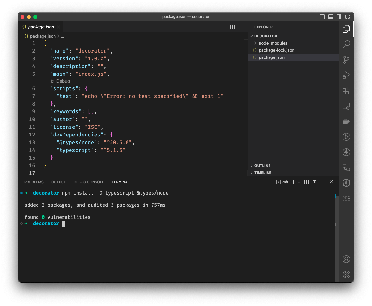Viewport: 372px width, 306px height.
Task: Click the "@types/node" dependency key
Action: click(77, 143)
